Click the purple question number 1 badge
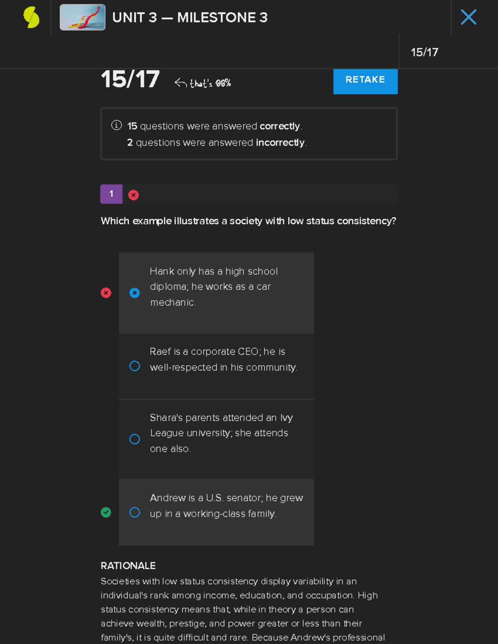This screenshot has height=644, width=498. click(111, 194)
